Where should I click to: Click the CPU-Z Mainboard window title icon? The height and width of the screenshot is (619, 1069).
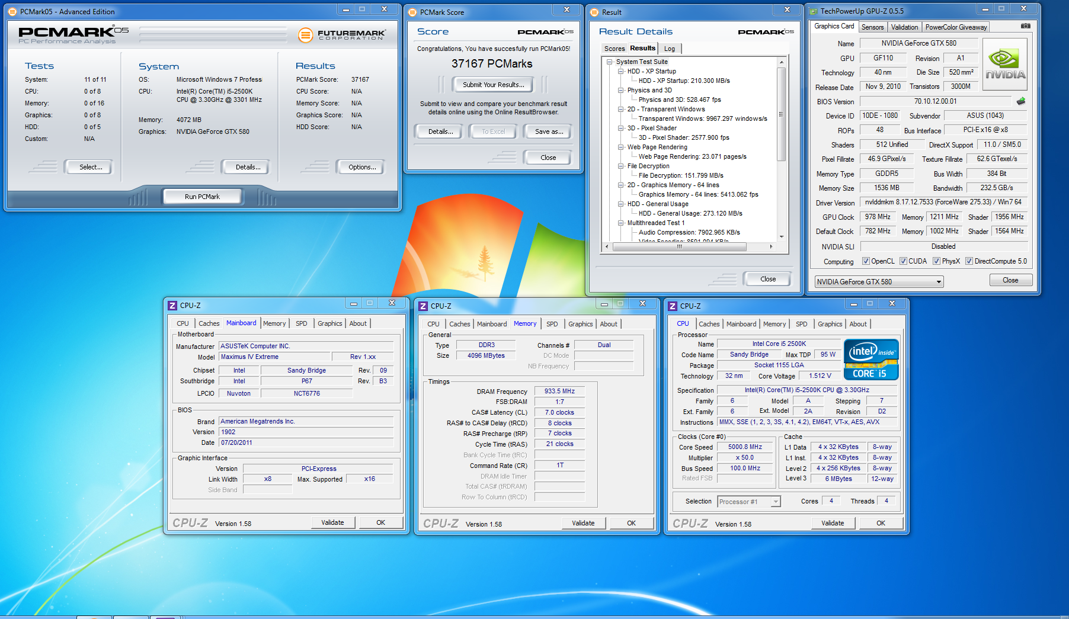pyautogui.click(x=172, y=306)
